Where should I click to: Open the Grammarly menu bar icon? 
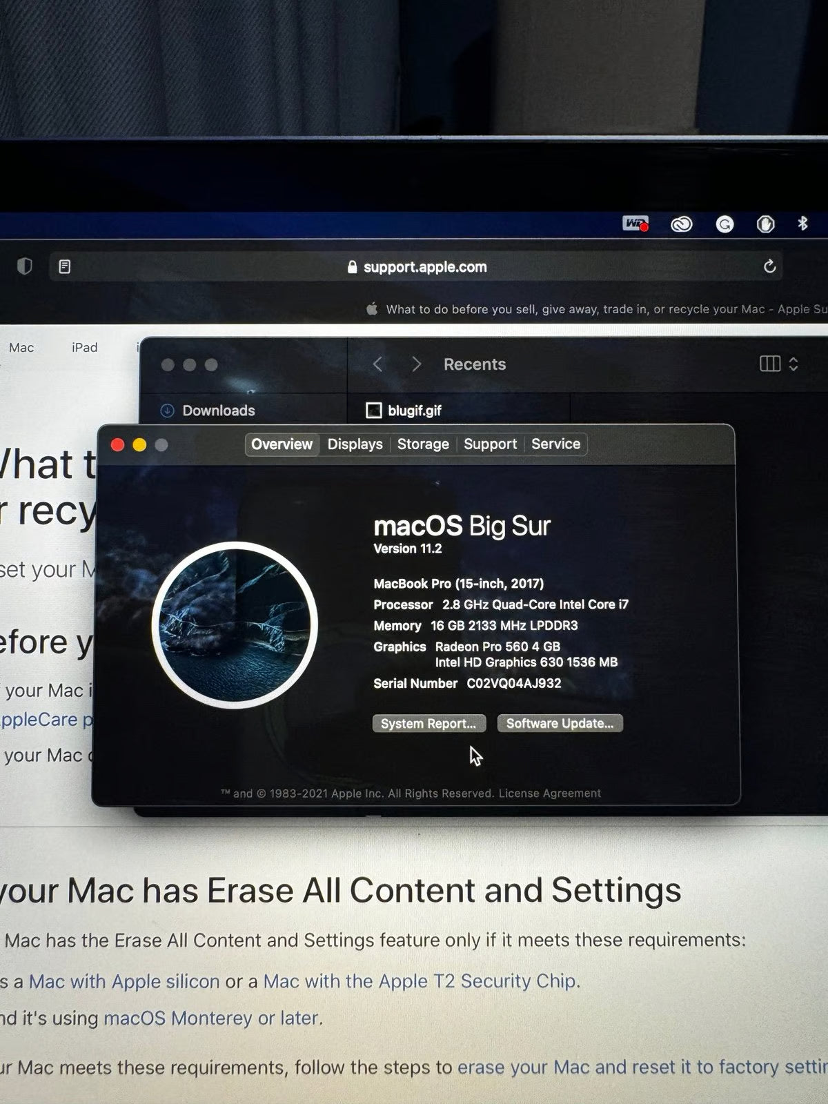click(x=724, y=224)
